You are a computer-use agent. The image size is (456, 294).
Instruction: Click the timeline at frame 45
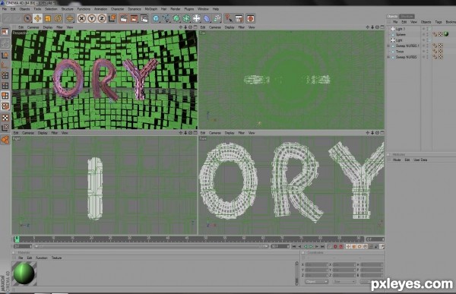(186, 239)
